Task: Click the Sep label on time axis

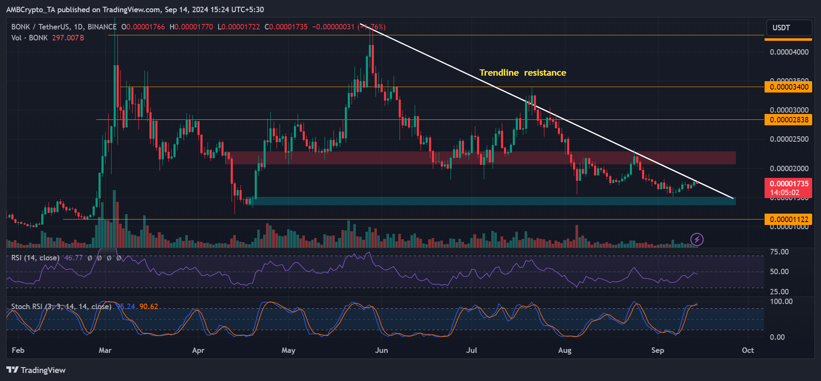Action: pos(657,350)
